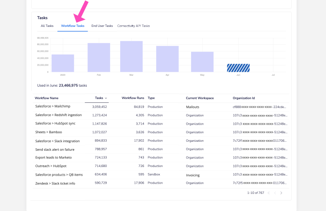Jump to the first page of results
The height and width of the screenshot is (211, 326).
(269, 193)
